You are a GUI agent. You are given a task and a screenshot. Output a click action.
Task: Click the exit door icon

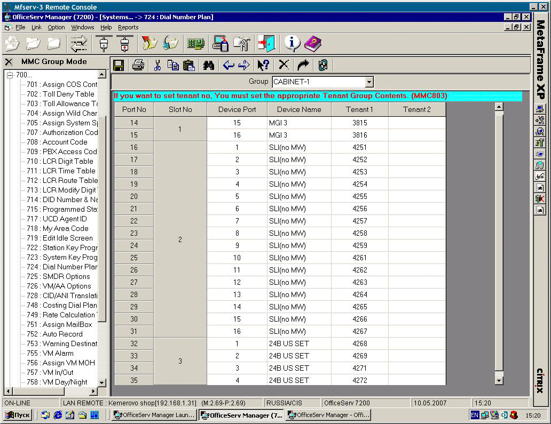pyautogui.click(x=266, y=44)
